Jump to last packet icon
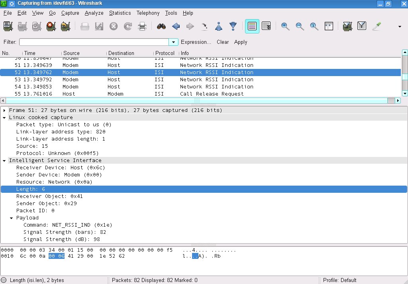The width and height of the screenshot is (408, 284). click(233, 26)
